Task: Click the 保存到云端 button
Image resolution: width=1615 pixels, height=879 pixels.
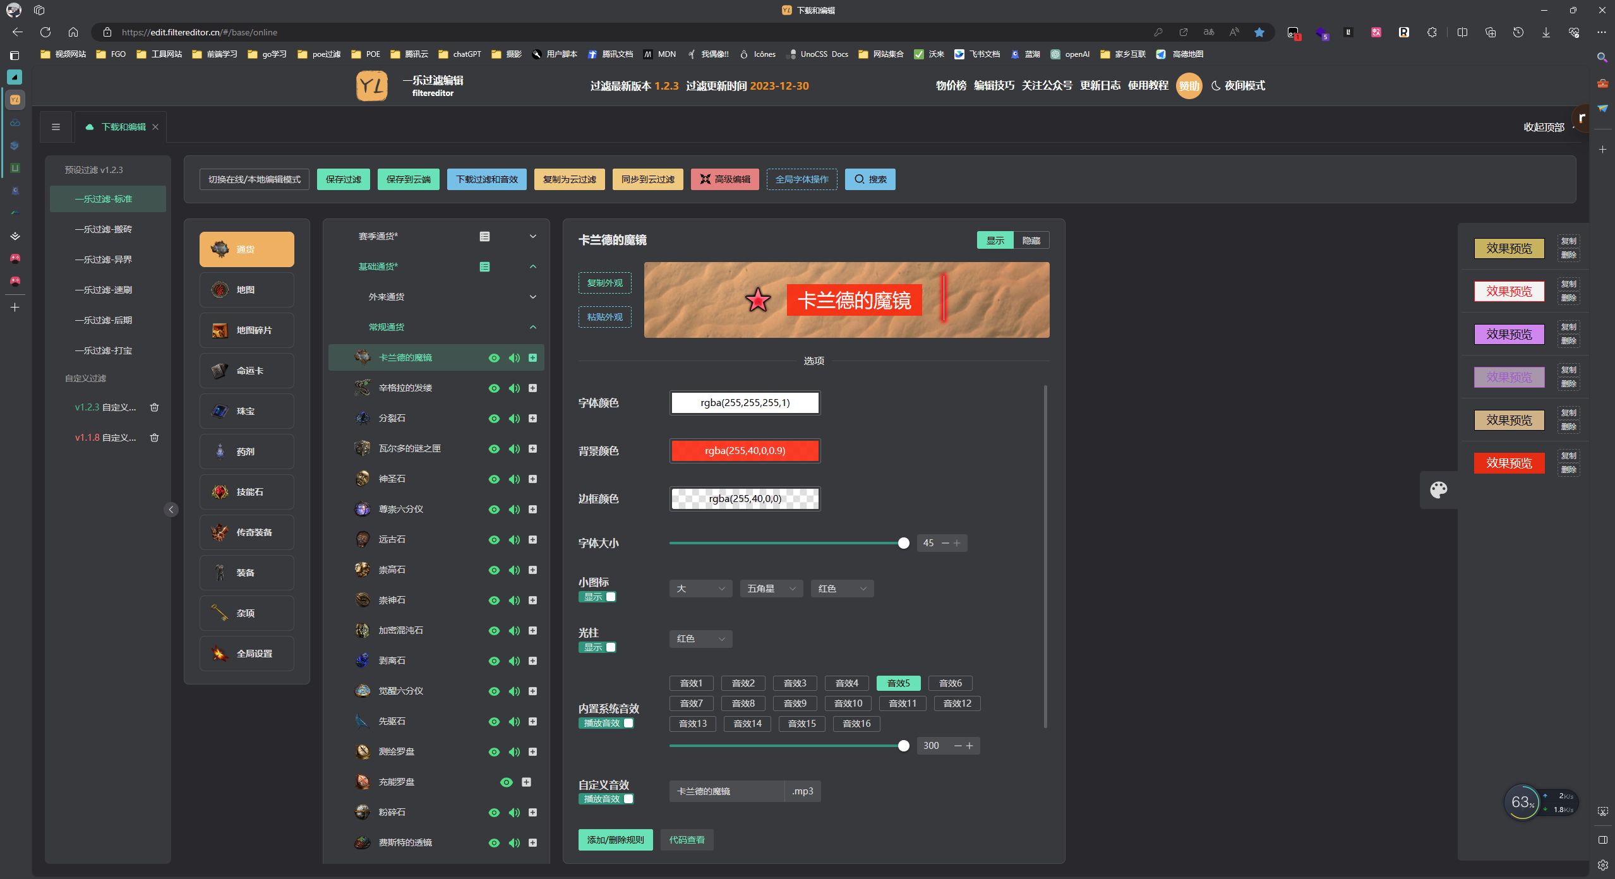Action: pos(408,179)
